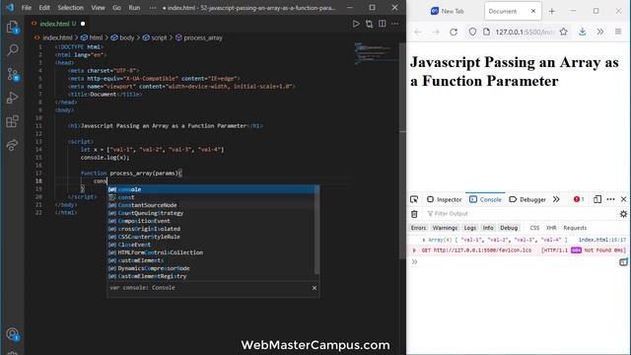Screen dimensions: 631x355
Task: Toggle the Logs console filter
Action: (470, 228)
